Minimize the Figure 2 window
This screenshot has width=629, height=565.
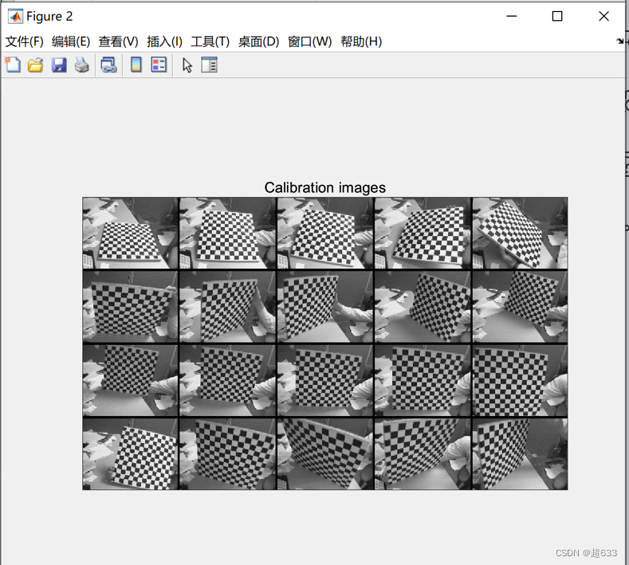click(x=512, y=16)
